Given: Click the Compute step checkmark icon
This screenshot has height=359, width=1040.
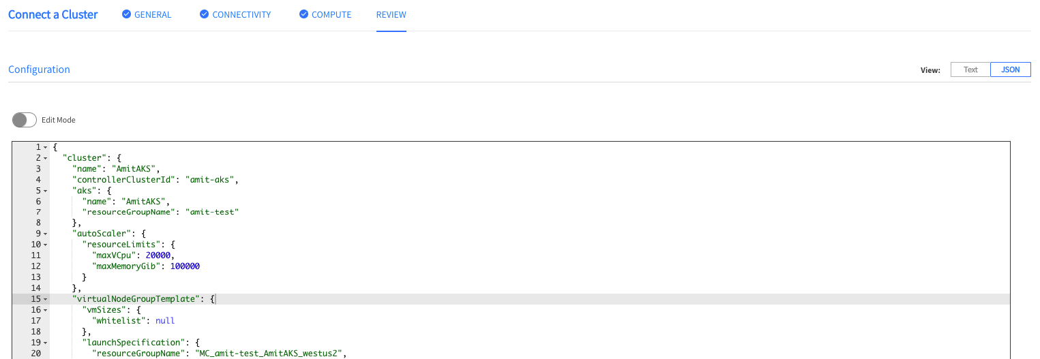Looking at the screenshot, I should [303, 14].
